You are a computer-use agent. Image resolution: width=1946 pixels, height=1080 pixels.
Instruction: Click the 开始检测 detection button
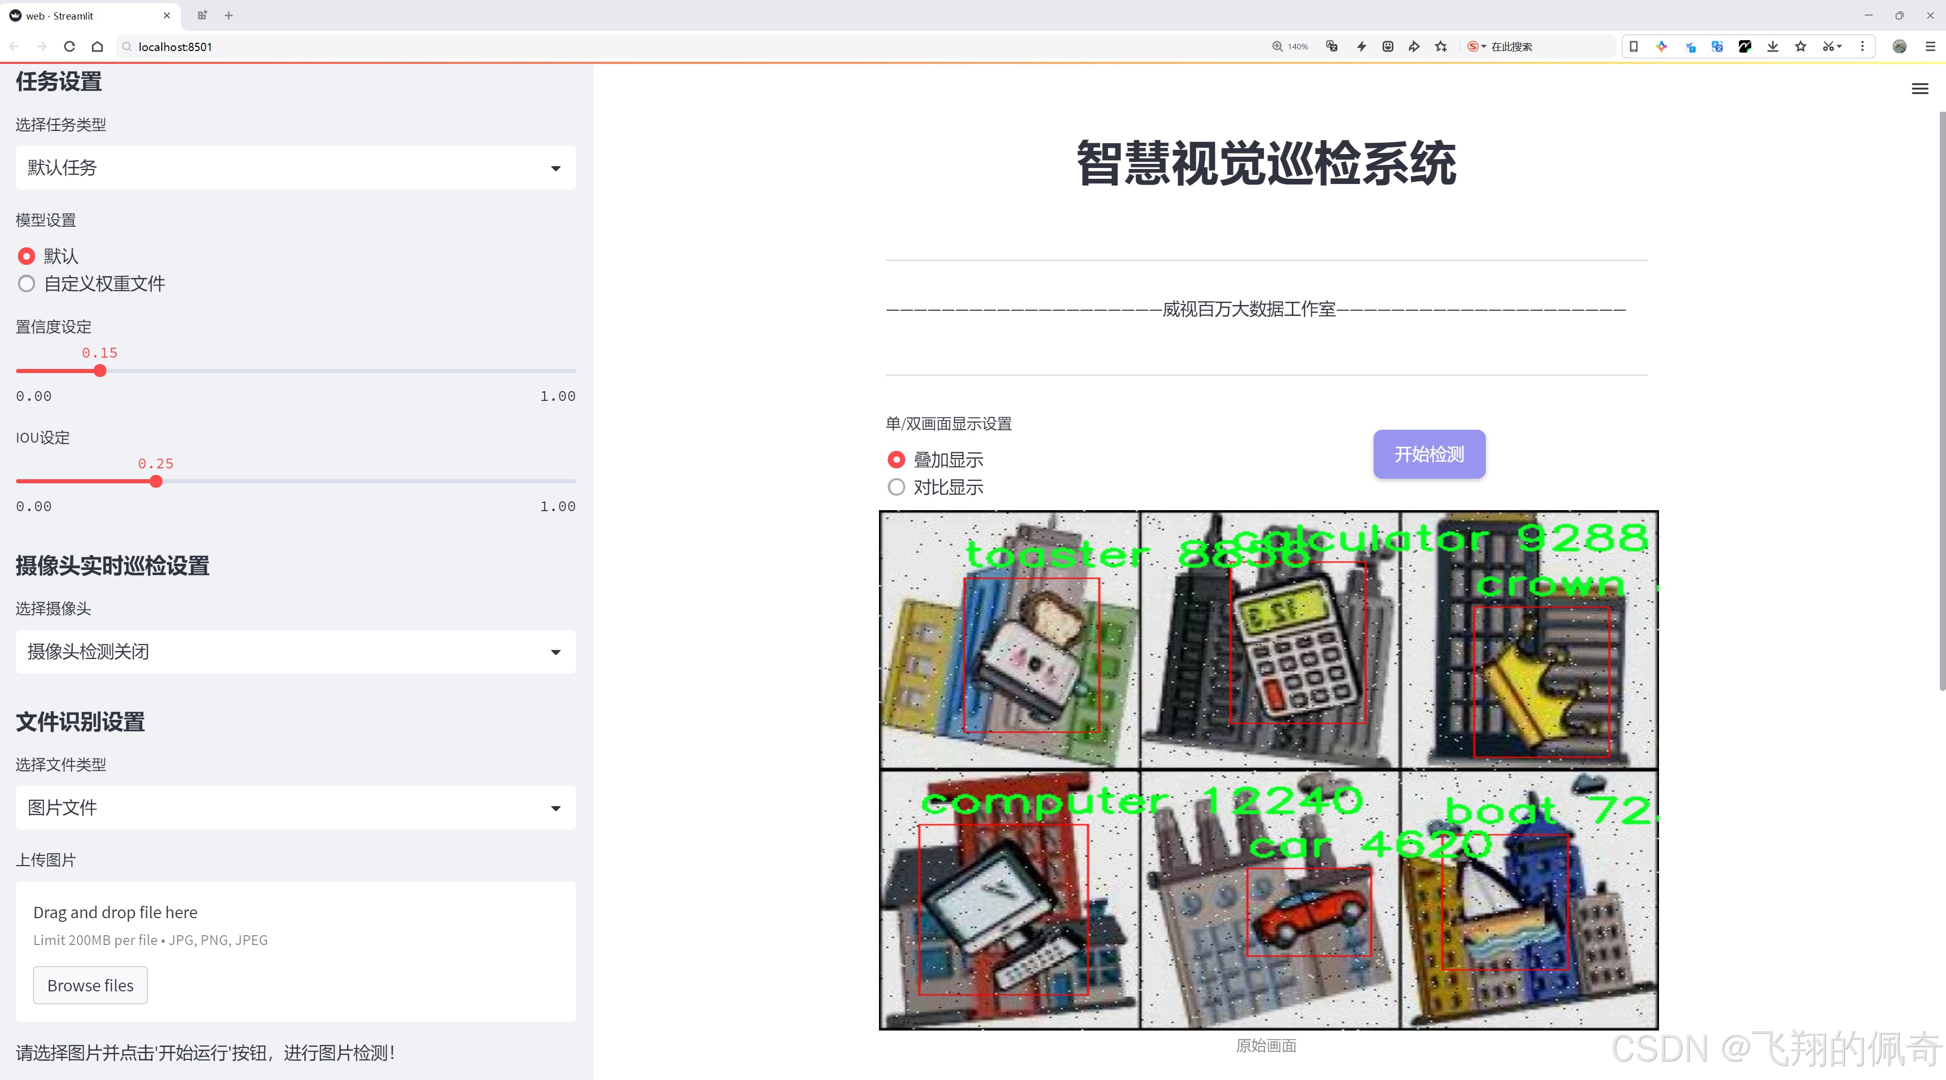[1429, 454]
